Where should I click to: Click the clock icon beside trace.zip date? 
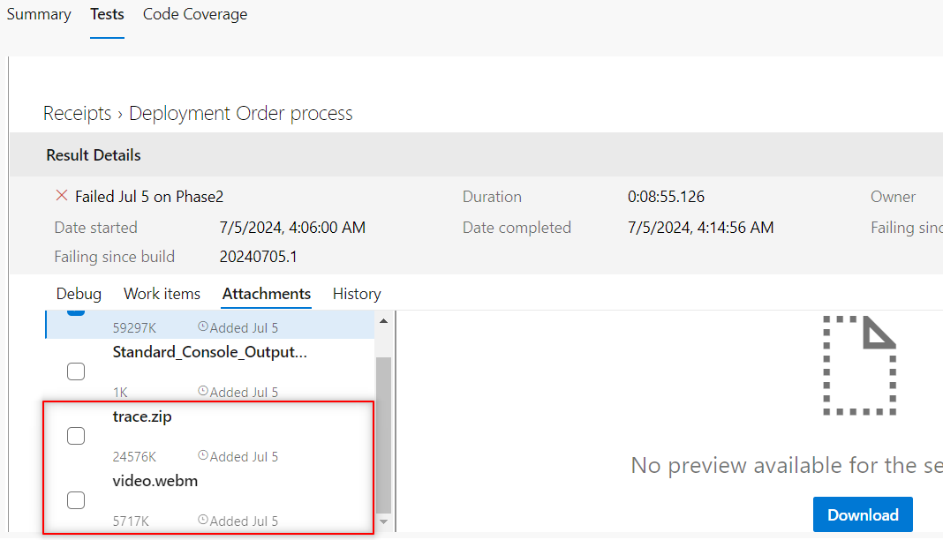(x=203, y=456)
